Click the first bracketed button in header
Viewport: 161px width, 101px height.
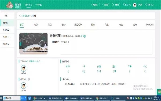95,5
